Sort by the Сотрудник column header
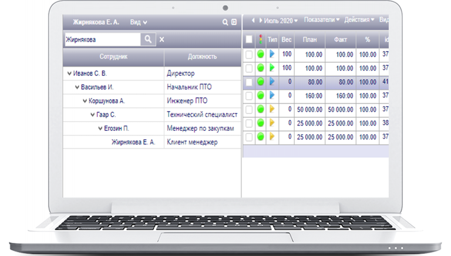Screen dimensions: 451x256 [113, 57]
